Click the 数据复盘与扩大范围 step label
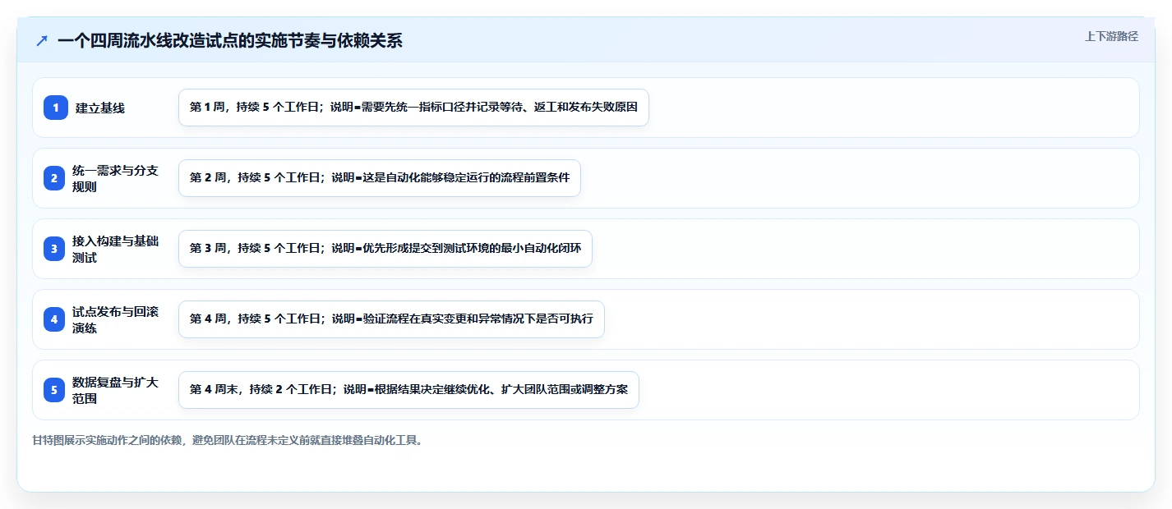Screen dimensions: 1172x509 click(x=115, y=390)
